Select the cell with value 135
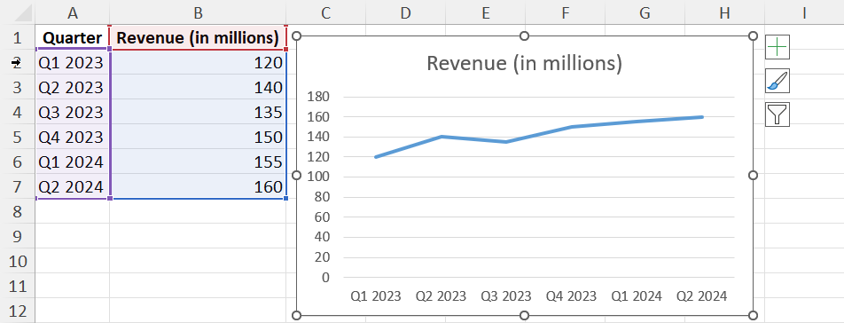844x323 pixels. (198, 112)
